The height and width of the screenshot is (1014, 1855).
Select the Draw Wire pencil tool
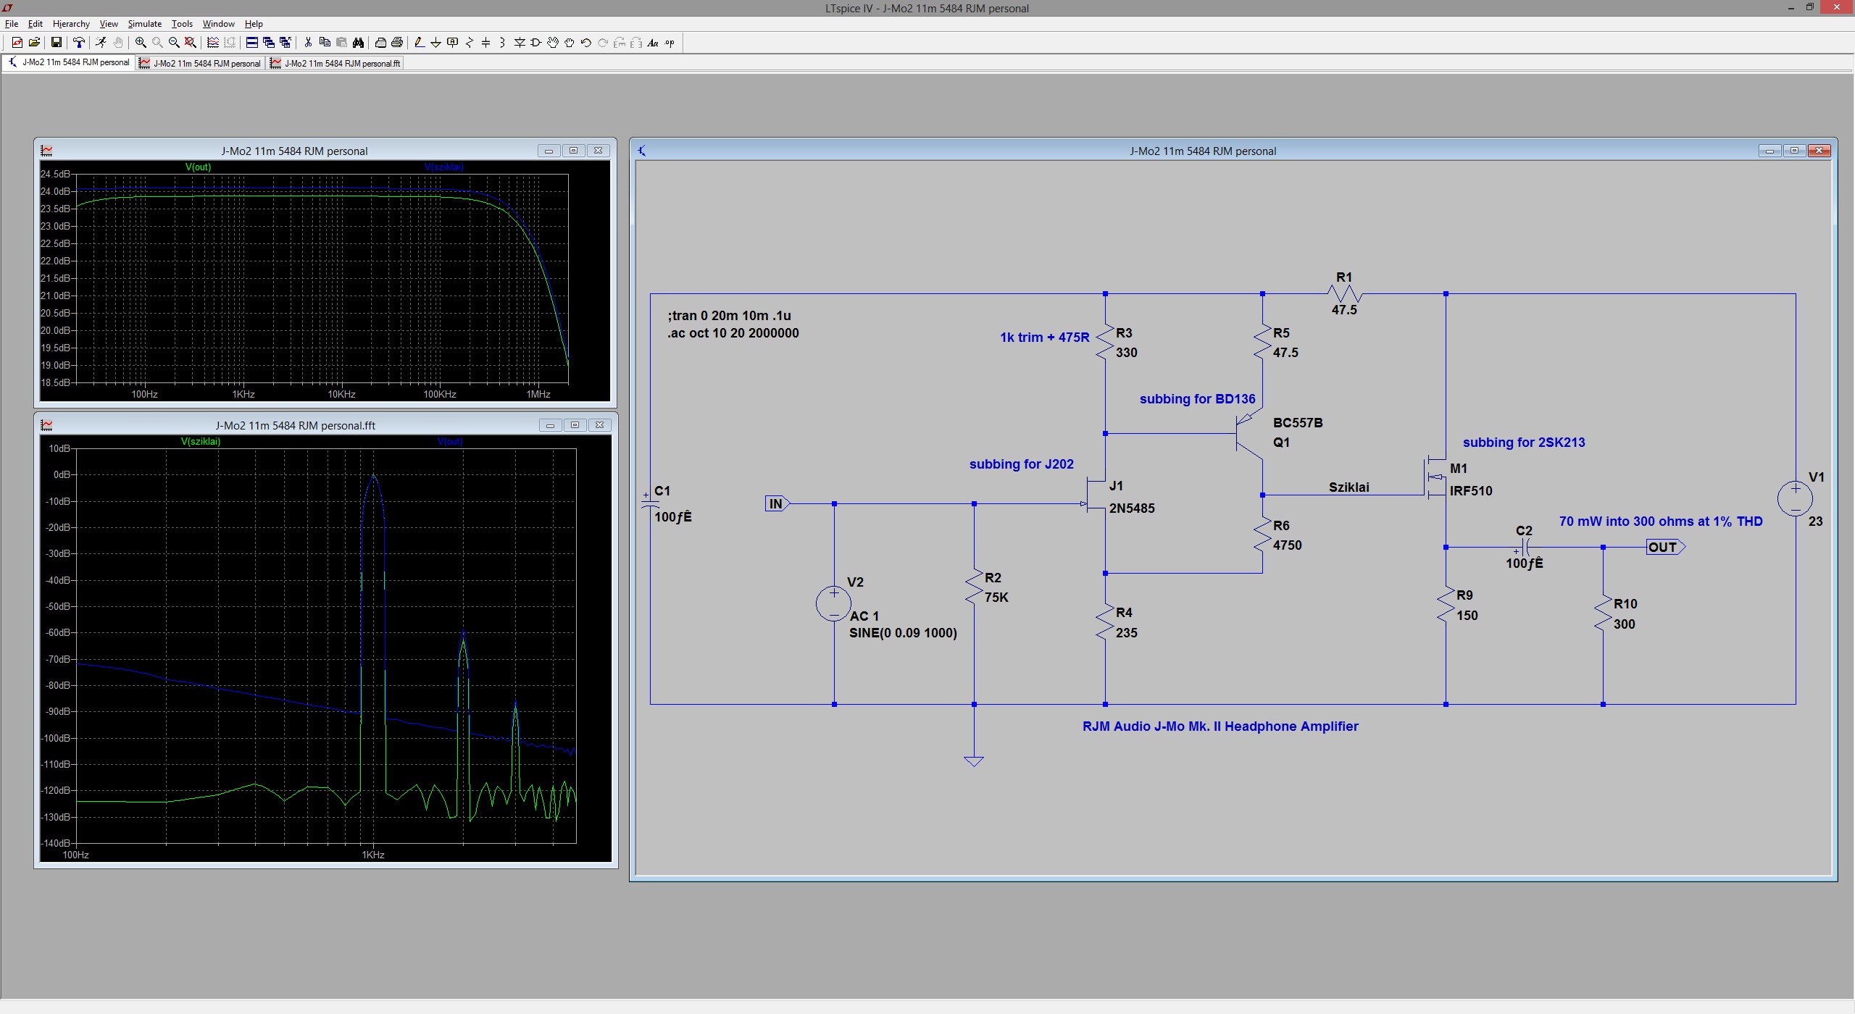coord(420,43)
